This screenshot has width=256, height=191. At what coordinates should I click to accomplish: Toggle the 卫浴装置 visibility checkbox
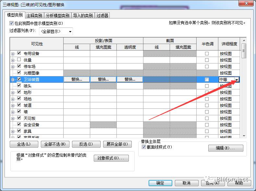coord(19,79)
